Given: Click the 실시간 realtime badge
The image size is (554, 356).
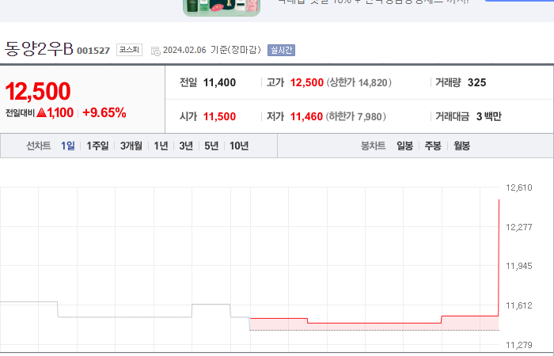Looking at the screenshot, I should [x=281, y=50].
